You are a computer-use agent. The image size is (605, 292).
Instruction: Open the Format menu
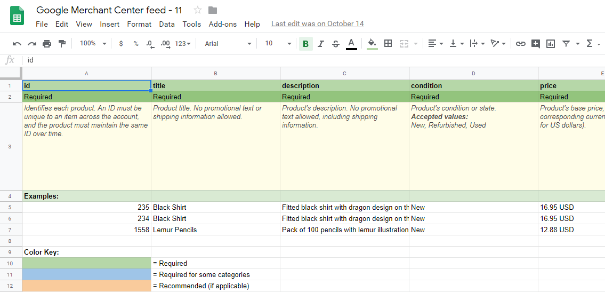pos(139,24)
